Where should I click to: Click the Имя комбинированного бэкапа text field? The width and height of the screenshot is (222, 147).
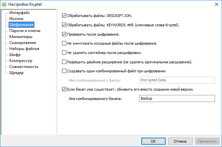176,99
